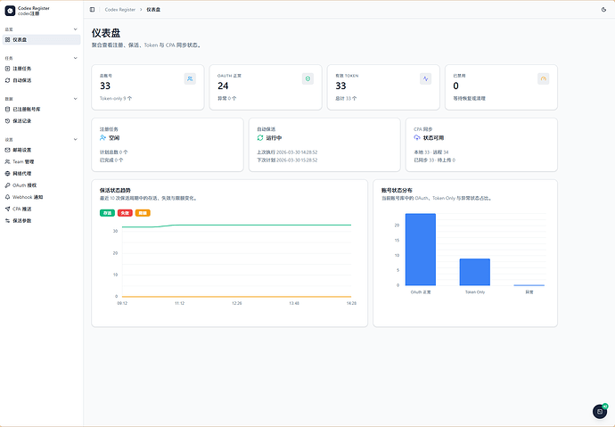Image resolution: width=615 pixels, height=427 pixels.
Task: Click the 13:48 time axis label
Action: point(294,303)
